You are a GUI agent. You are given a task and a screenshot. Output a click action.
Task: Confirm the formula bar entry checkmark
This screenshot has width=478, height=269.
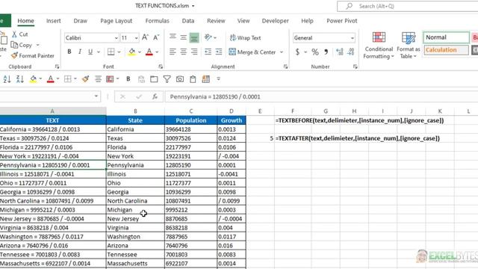[139, 96]
